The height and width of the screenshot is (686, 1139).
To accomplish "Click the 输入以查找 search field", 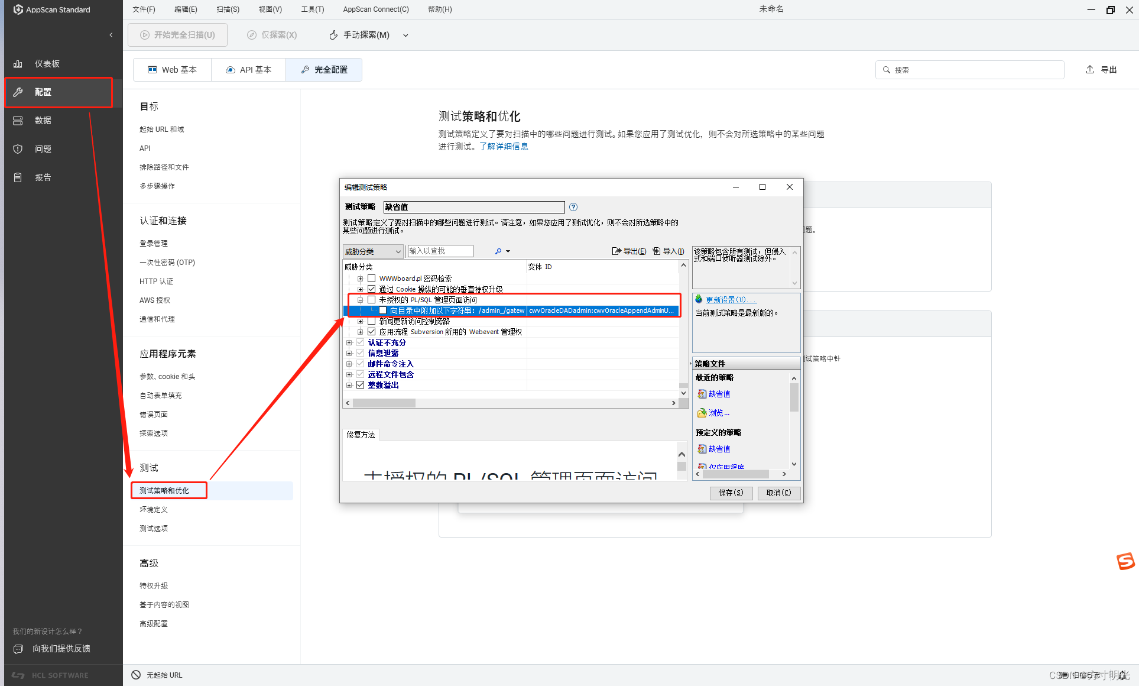I will tap(440, 251).
